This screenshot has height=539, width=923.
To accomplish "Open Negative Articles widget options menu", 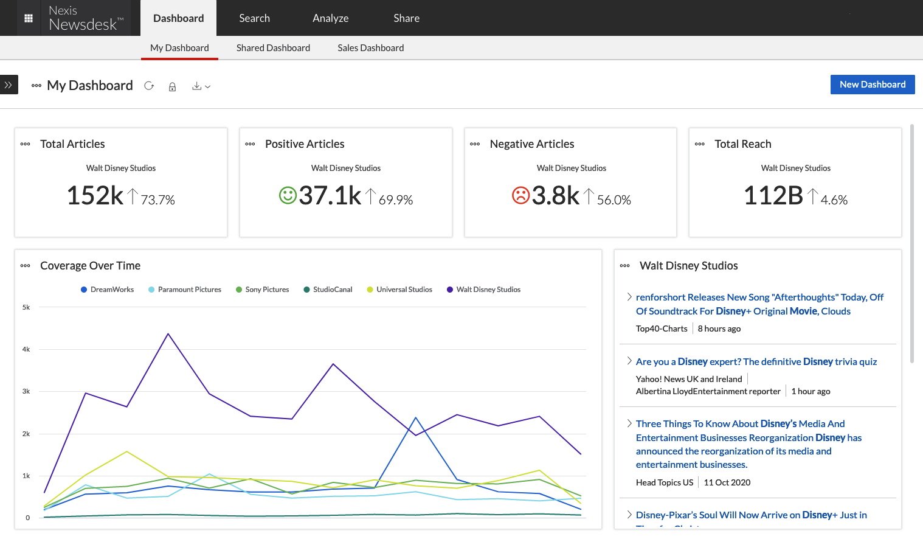I will click(x=475, y=144).
